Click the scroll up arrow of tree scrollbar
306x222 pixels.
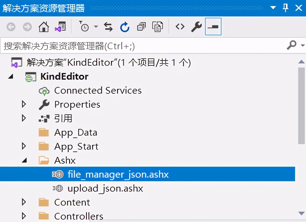point(301,62)
